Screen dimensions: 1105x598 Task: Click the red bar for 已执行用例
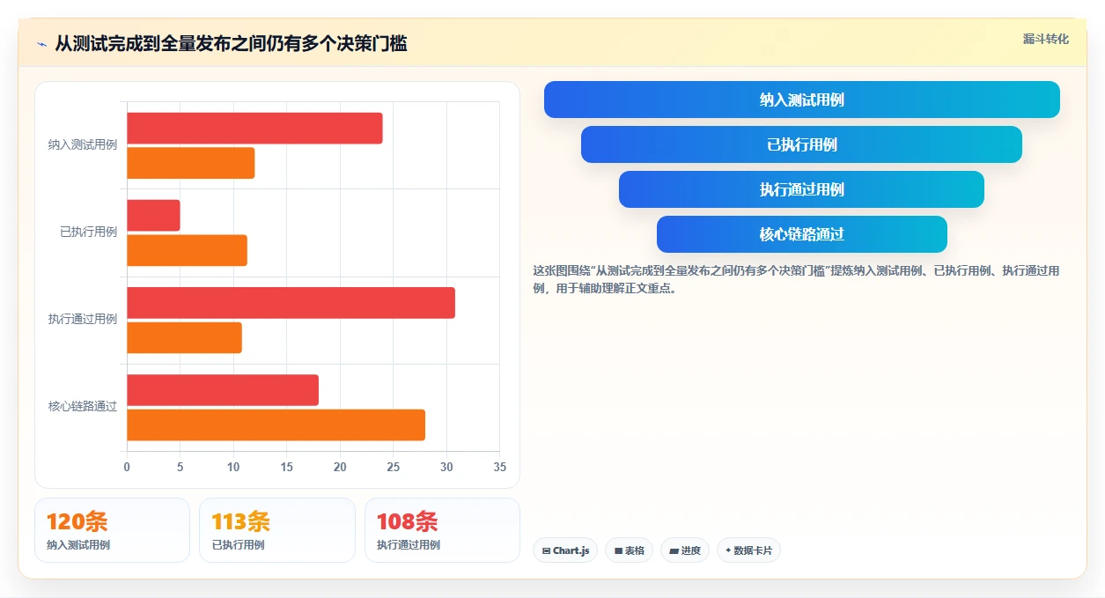coord(153,216)
